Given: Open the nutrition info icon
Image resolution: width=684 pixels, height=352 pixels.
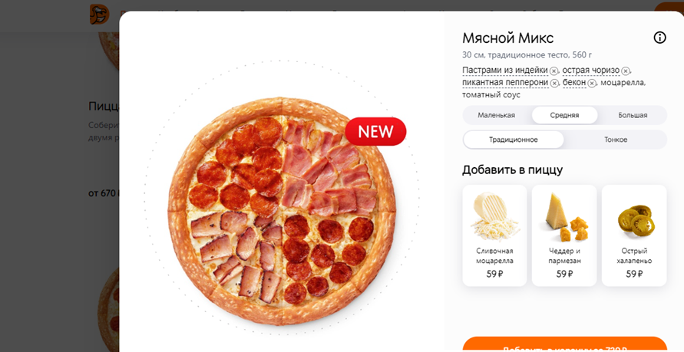Looking at the screenshot, I should click(x=659, y=38).
